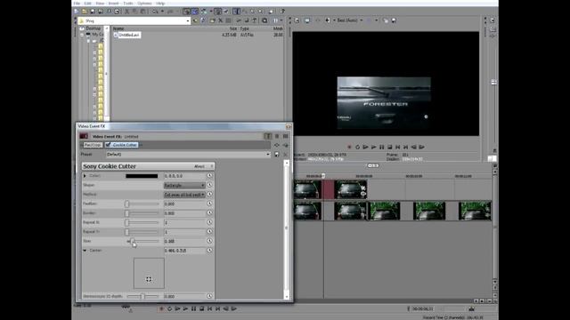Open the Tools menu
The image size is (570, 320).
pyautogui.click(x=128, y=4)
